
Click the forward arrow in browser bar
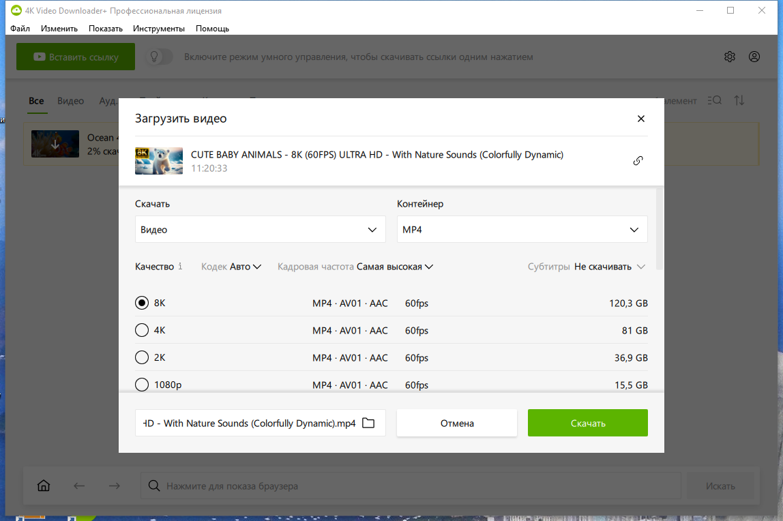pos(115,486)
